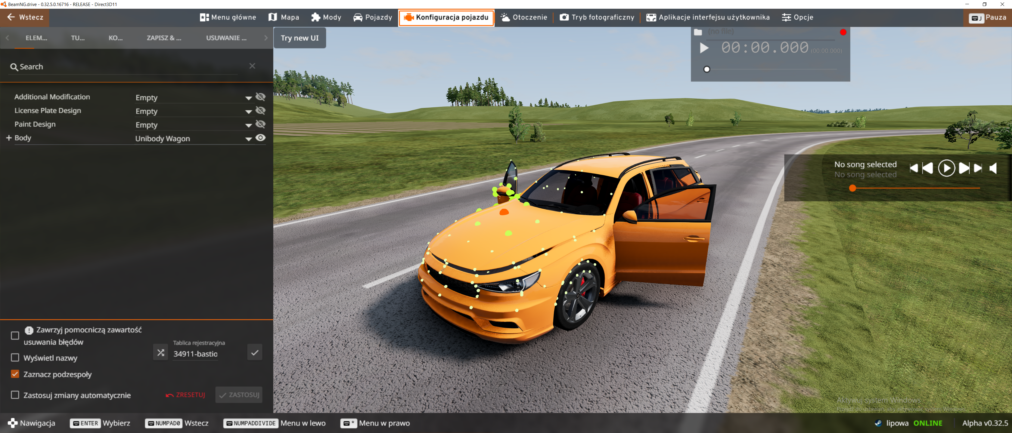Start recording with red record dot
Image resolution: width=1012 pixels, height=433 pixels.
click(843, 32)
